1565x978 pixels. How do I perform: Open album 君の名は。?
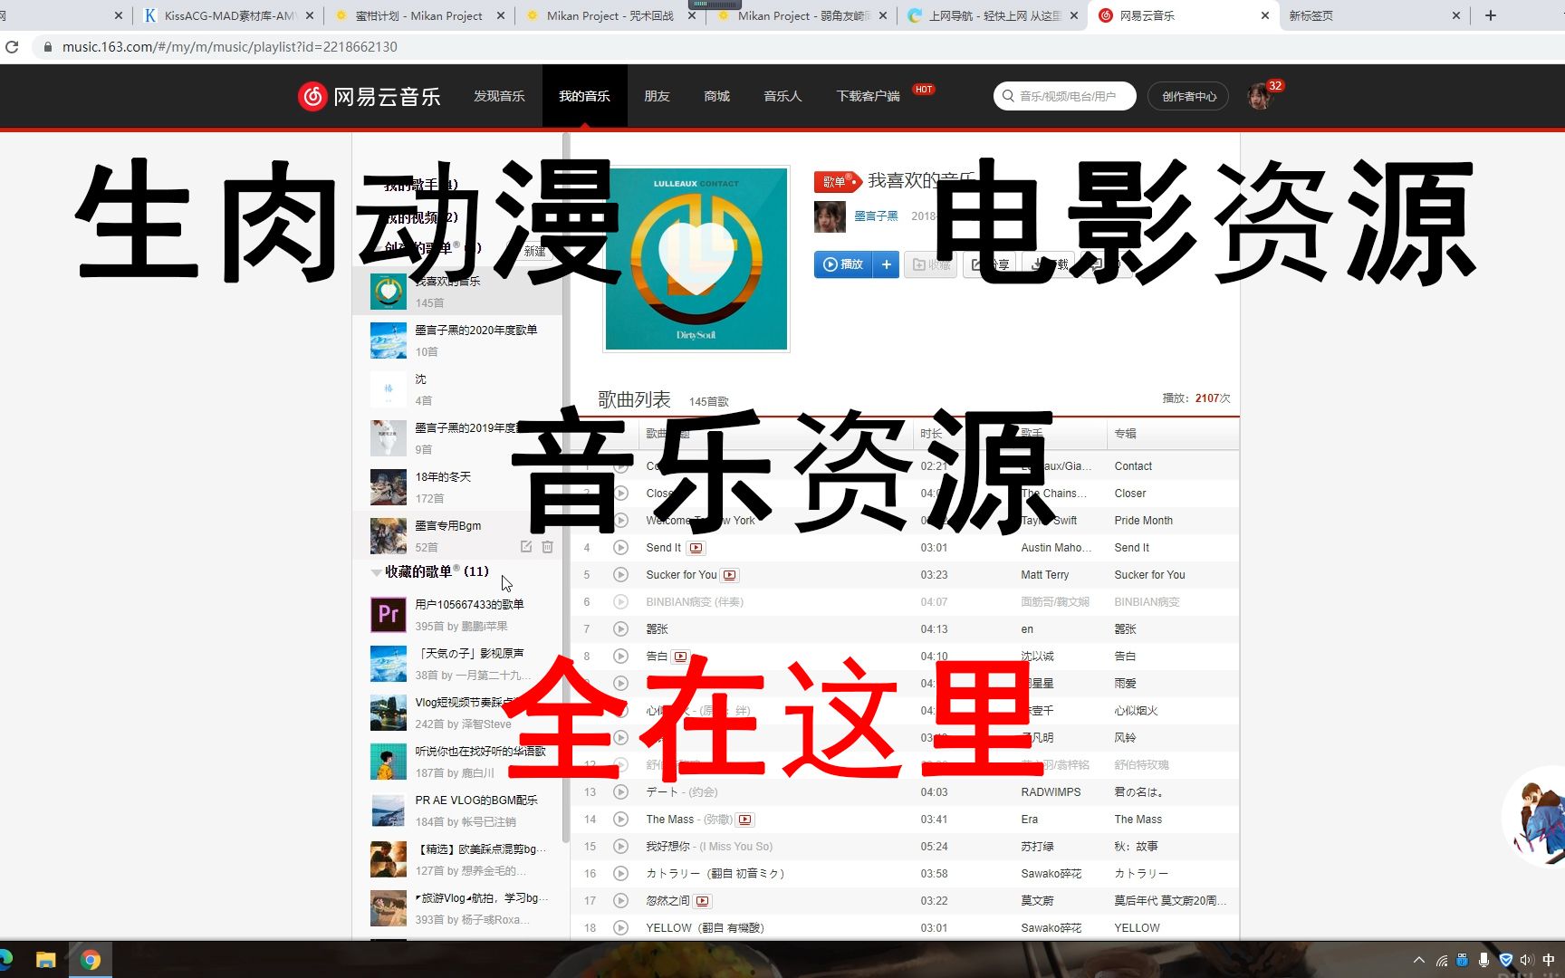(x=1138, y=792)
